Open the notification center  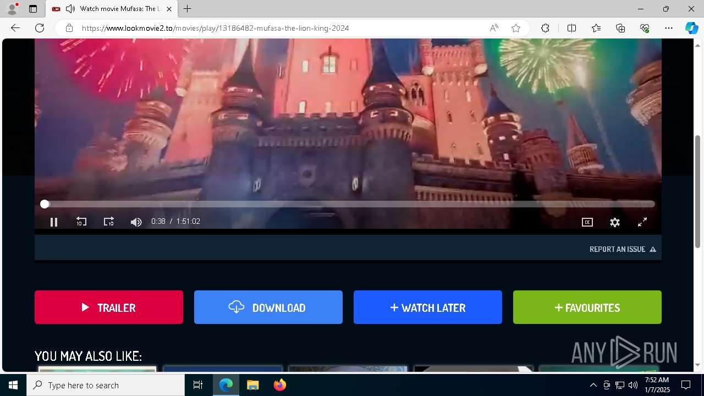pyautogui.click(x=686, y=385)
